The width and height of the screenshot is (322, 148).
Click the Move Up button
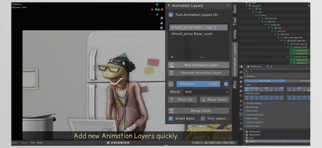pos(182,100)
